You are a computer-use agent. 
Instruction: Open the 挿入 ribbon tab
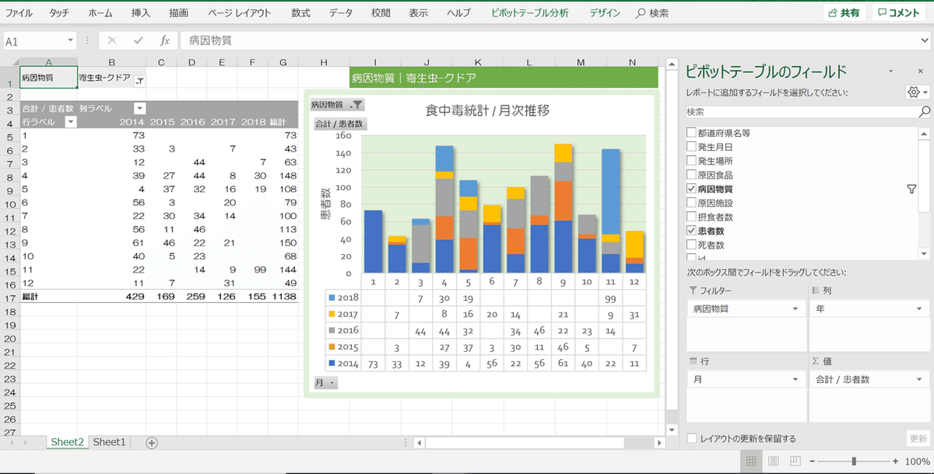coord(141,13)
